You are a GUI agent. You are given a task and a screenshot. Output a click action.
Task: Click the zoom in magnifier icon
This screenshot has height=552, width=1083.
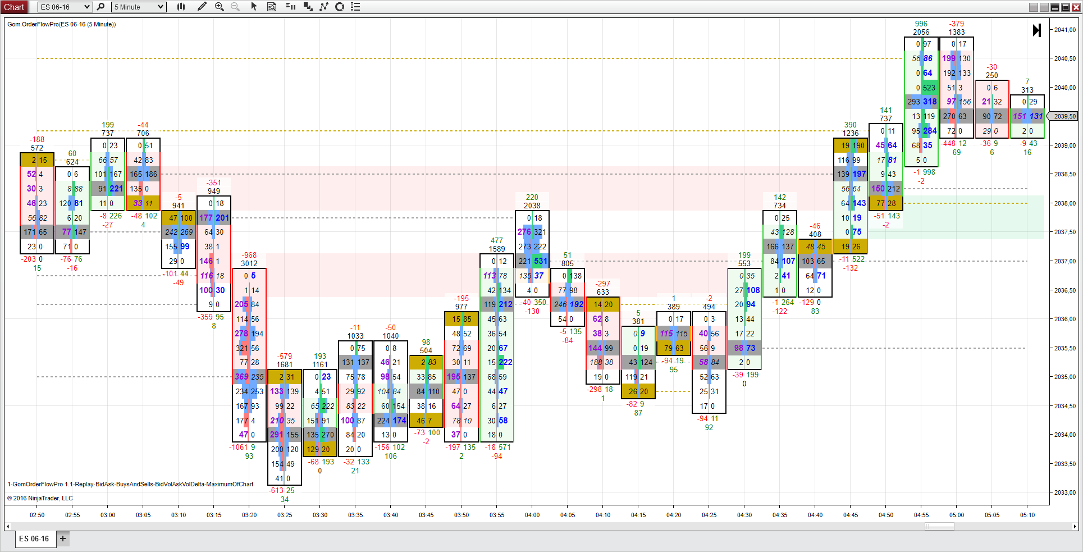click(x=220, y=7)
